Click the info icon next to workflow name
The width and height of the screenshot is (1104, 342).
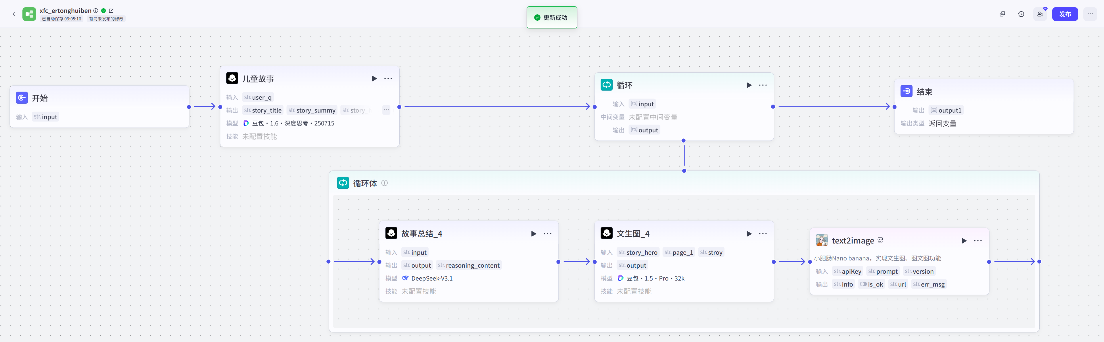click(96, 11)
